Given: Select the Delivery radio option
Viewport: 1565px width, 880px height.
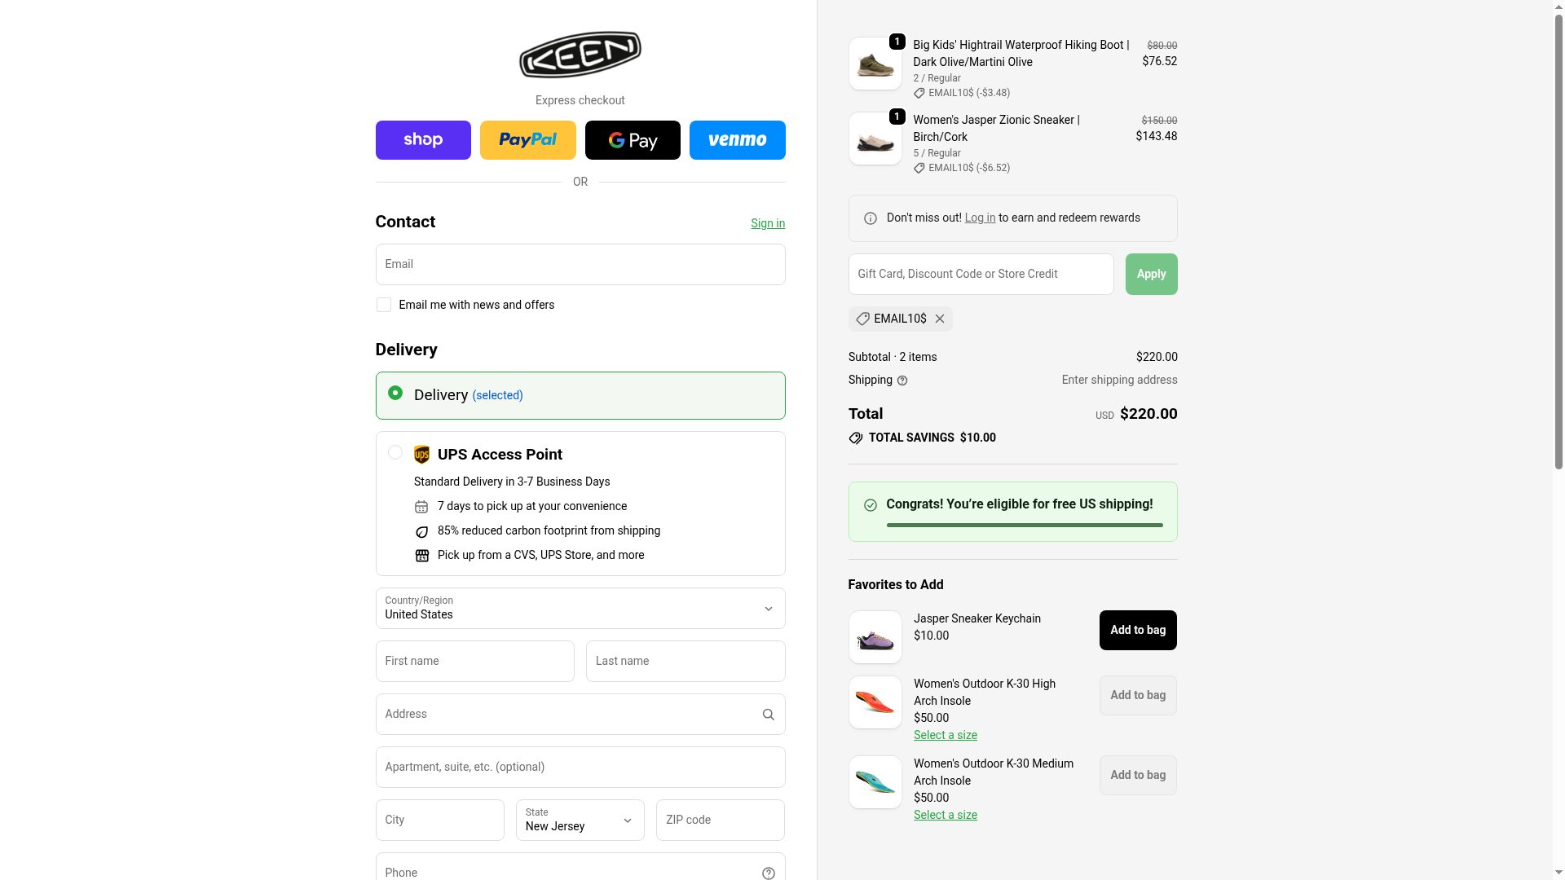Looking at the screenshot, I should pyautogui.click(x=395, y=394).
